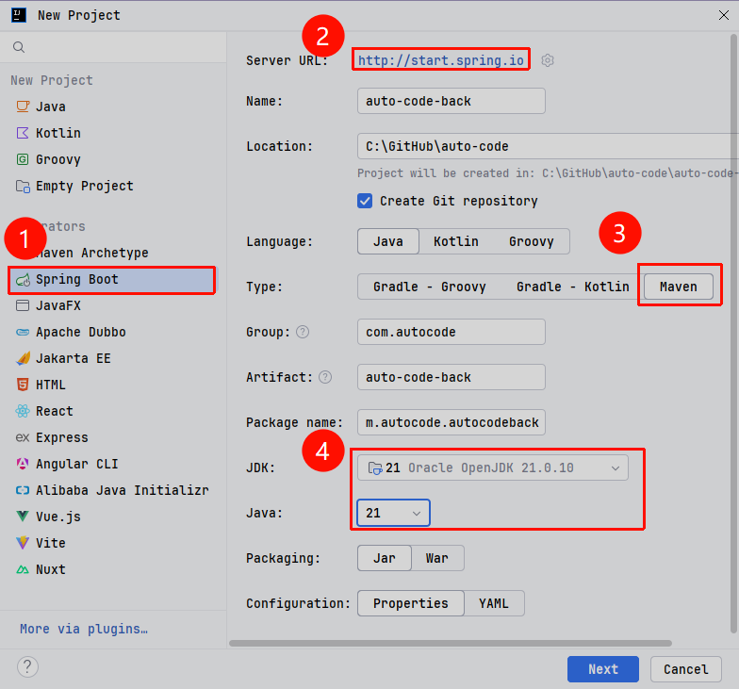Click the Package name input field
739x689 pixels.
(451, 422)
